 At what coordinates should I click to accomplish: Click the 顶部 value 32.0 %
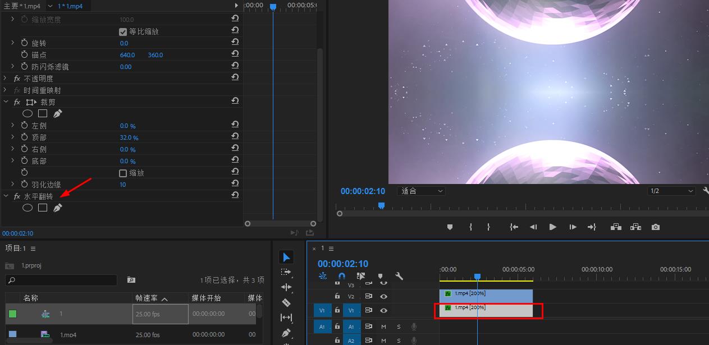click(129, 138)
